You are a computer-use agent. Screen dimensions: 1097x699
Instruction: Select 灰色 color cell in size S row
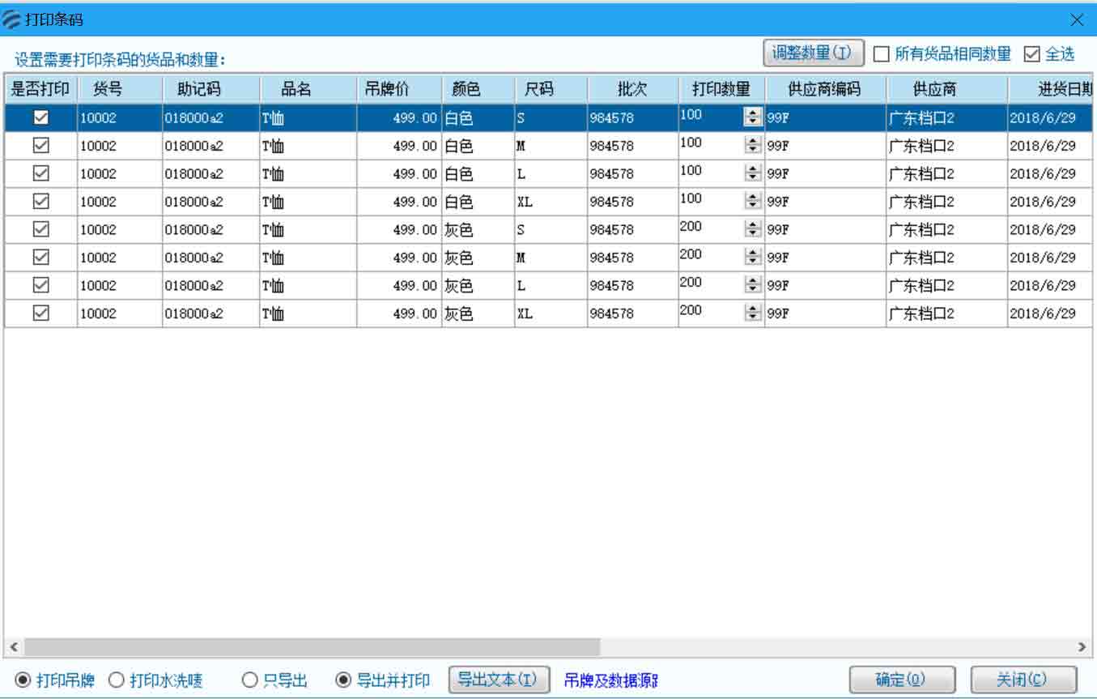(x=478, y=229)
